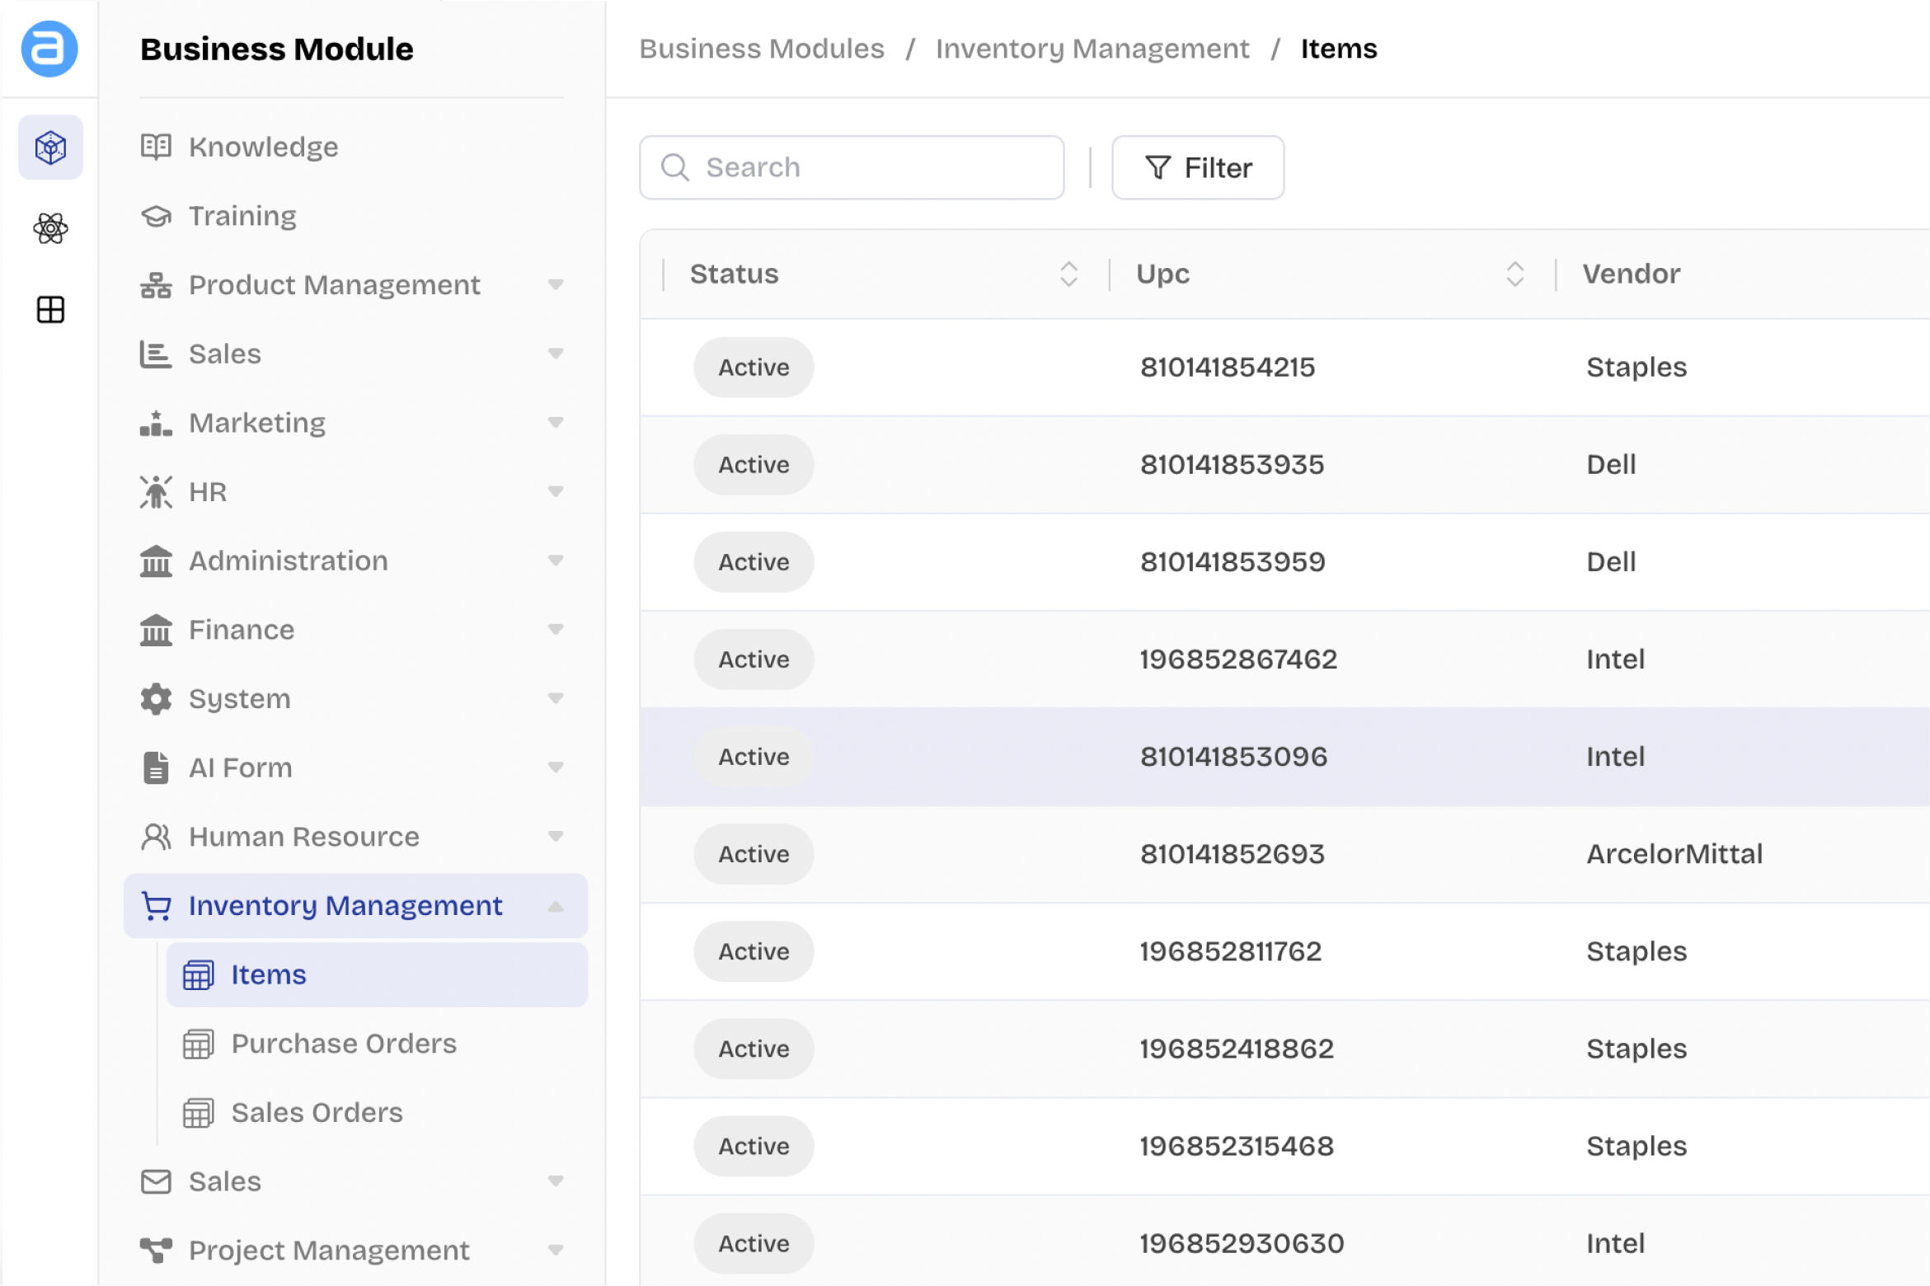The width and height of the screenshot is (1930, 1286).
Task: Open Sales Orders submenu item
Action: 317,1113
